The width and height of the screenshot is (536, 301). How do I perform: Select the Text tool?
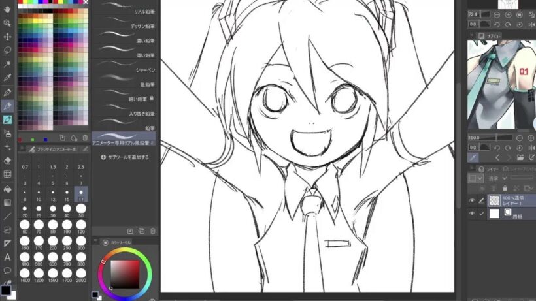tap(7, 257)
